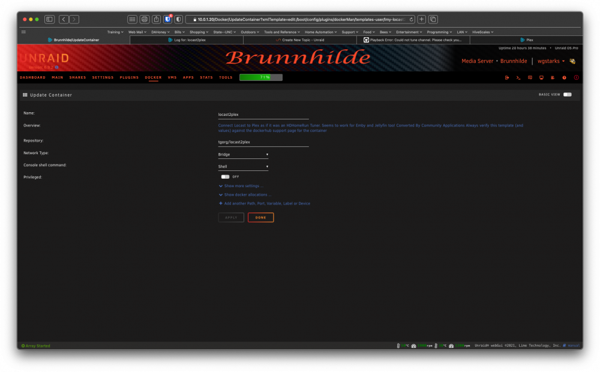Viewport: 600px width, 372px height.
Task: Switch to the Plex browser tab
Action: click(x=527, y=40)
